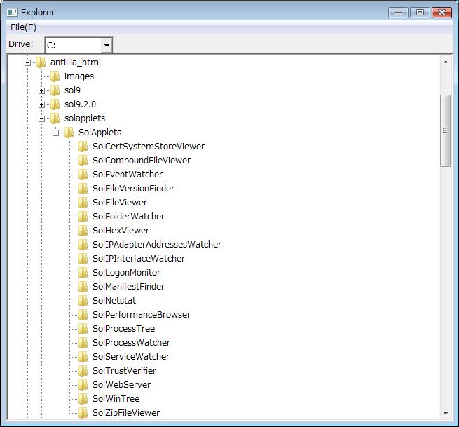Screen dimensions: 459x427
Task: Collapse the capitalized SolApplets tree node
Action: [55, 133]
